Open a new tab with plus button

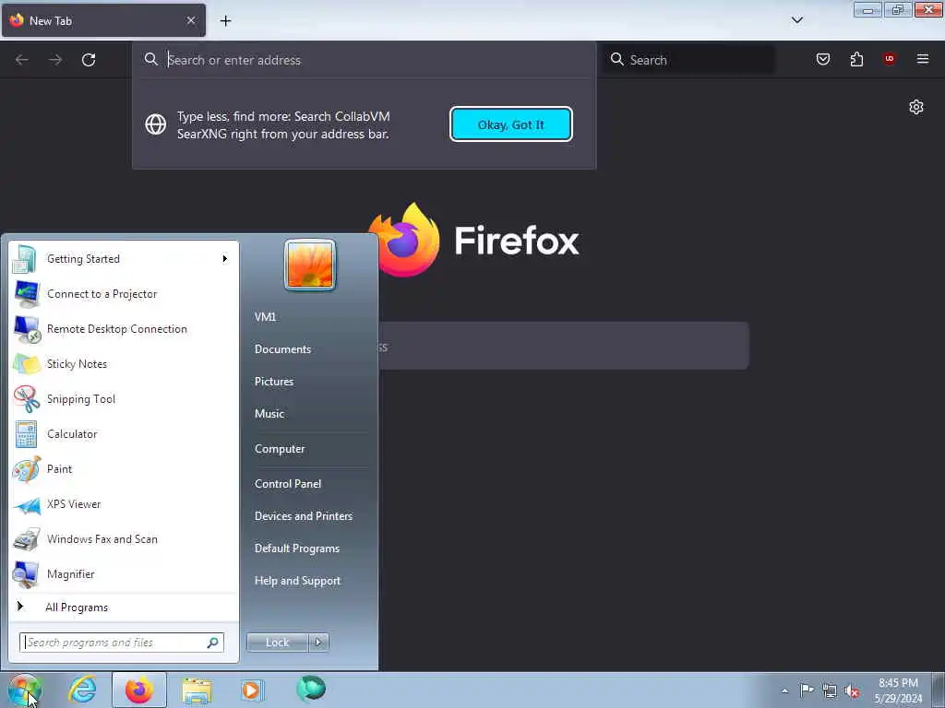pyautogui.click(x=225, y=21)
